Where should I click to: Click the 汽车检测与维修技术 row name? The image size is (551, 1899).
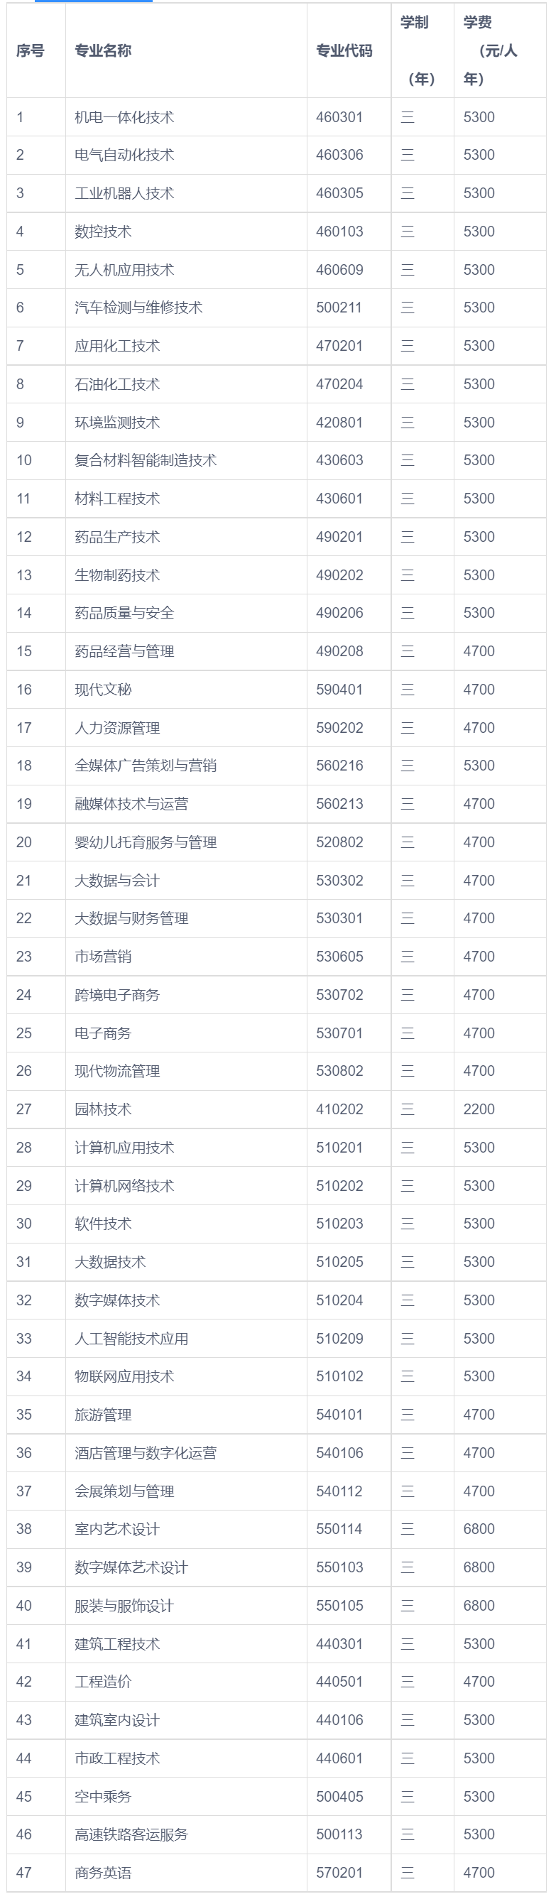(x=138, y=308)
